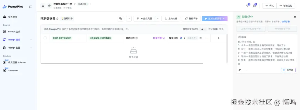Screen dimensions: 300x110
Task: Open the 深度思考 dropdown in 模型回答 column
Action: (192, 38)
